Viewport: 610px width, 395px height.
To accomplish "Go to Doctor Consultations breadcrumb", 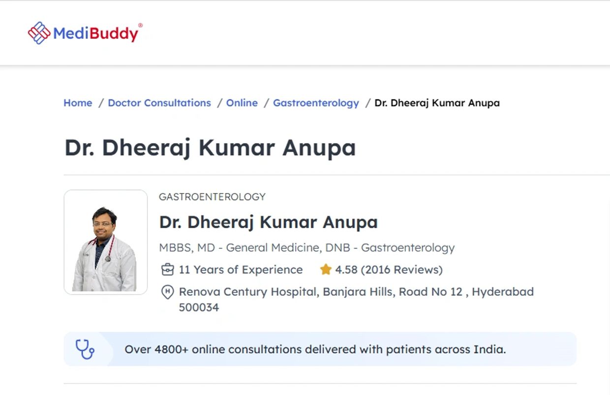I will pos(159,103).
